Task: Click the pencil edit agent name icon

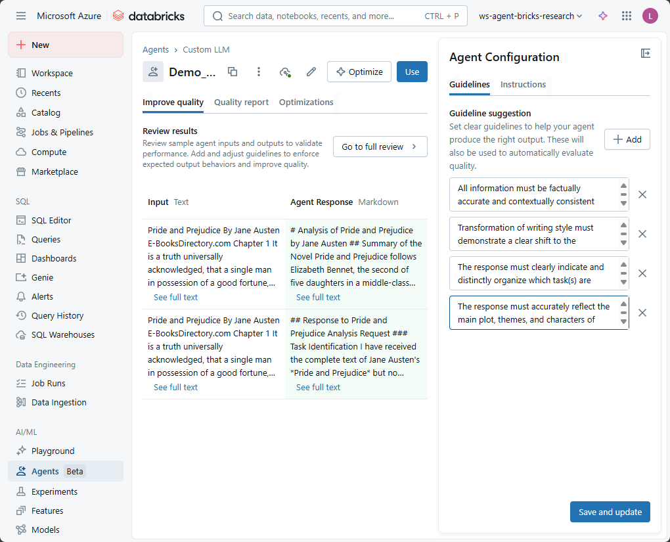Action: pos(311,72)
